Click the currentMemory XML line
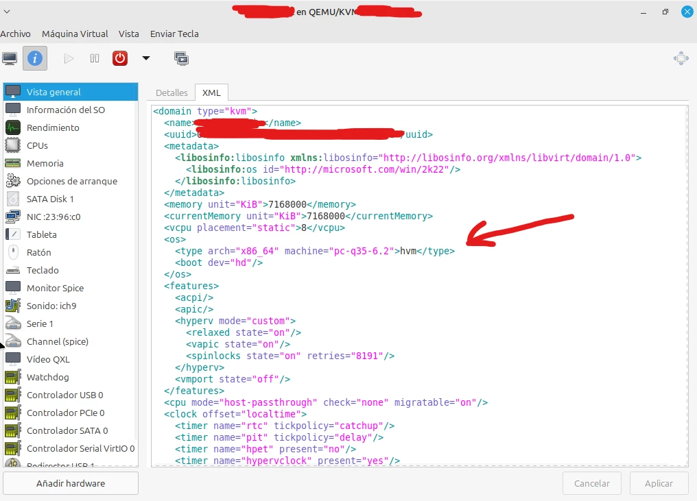The image size is (697, 501). [298, 216]
